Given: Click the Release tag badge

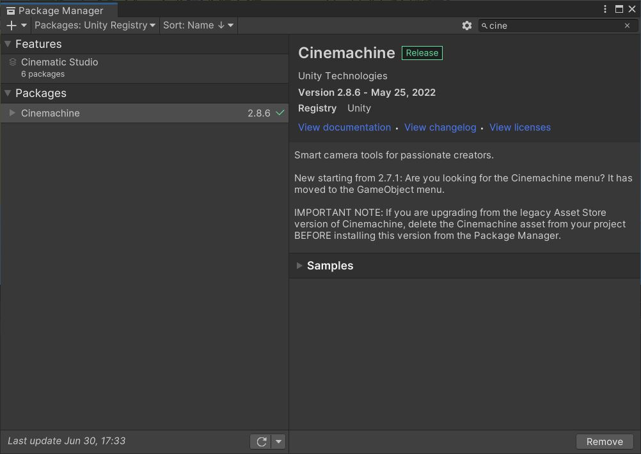Looking at the screenshot, I should 422,53.
